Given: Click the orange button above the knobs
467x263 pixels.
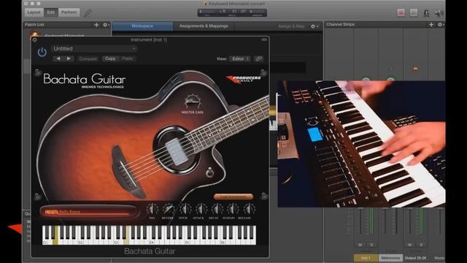Looking at the screenshot, I should pyautogui.click(x=233, y=197).
